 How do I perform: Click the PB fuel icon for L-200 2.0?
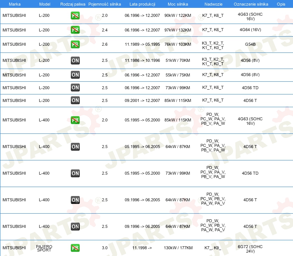click(75, 16)
